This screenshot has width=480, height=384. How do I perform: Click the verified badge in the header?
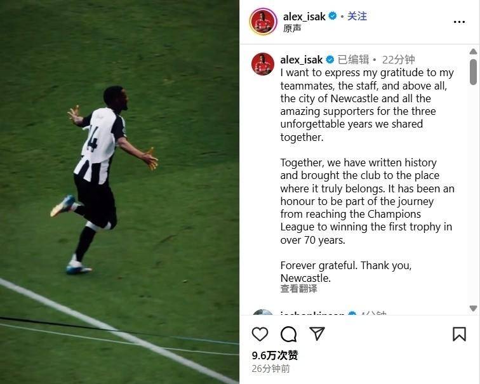[333, 16]
